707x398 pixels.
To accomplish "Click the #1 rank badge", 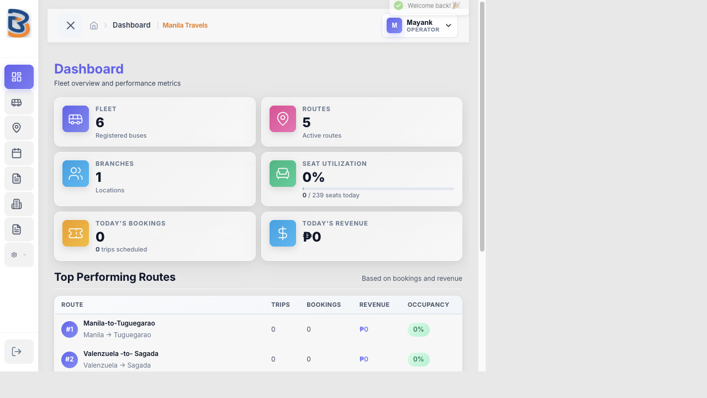I will pyautogui.click(x=70, y=329).
